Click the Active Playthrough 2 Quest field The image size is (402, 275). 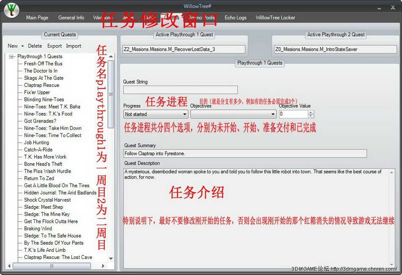click(x=335, y=49)
